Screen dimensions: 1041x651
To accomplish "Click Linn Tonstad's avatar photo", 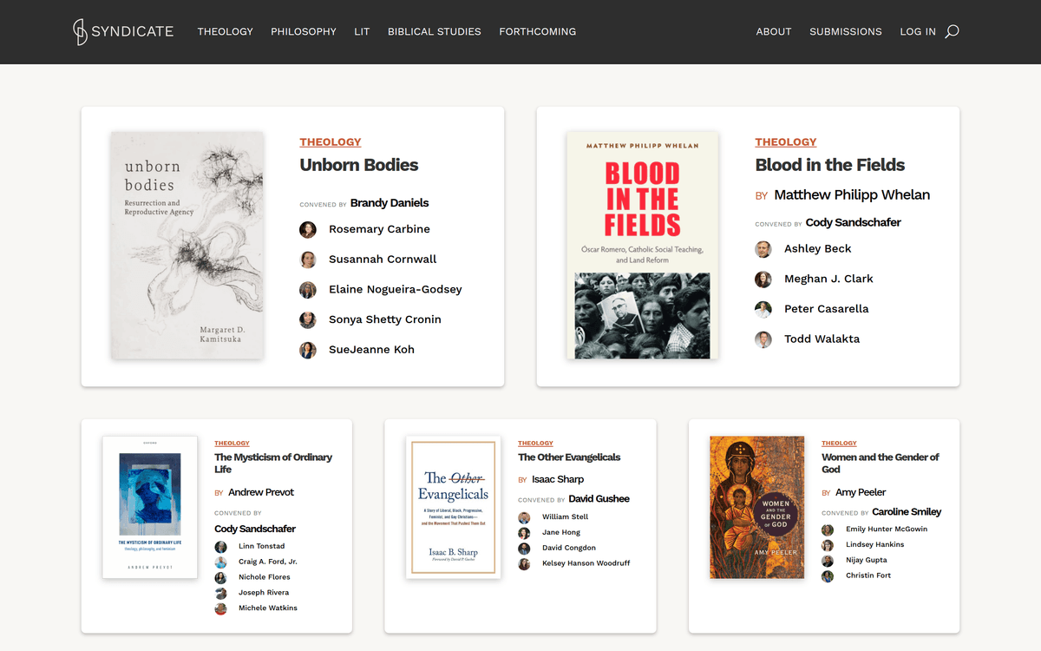I will (221, 547).
